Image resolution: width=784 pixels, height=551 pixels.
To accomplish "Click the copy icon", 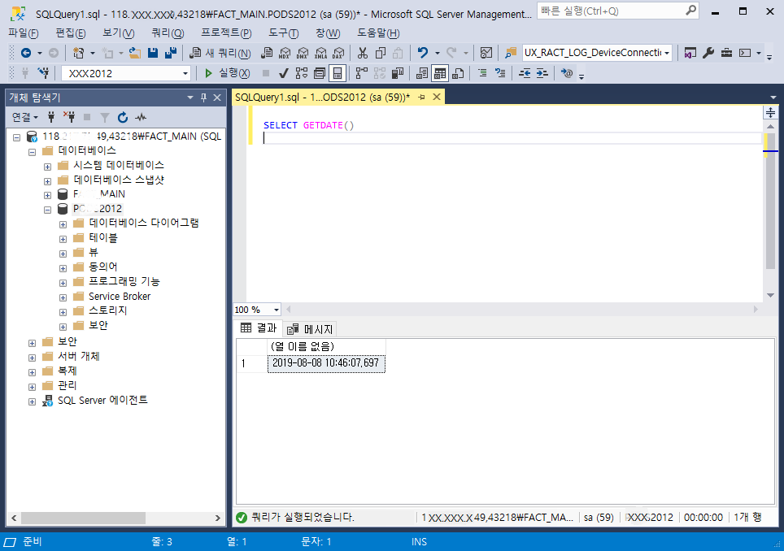I will [x=381, y=53].
